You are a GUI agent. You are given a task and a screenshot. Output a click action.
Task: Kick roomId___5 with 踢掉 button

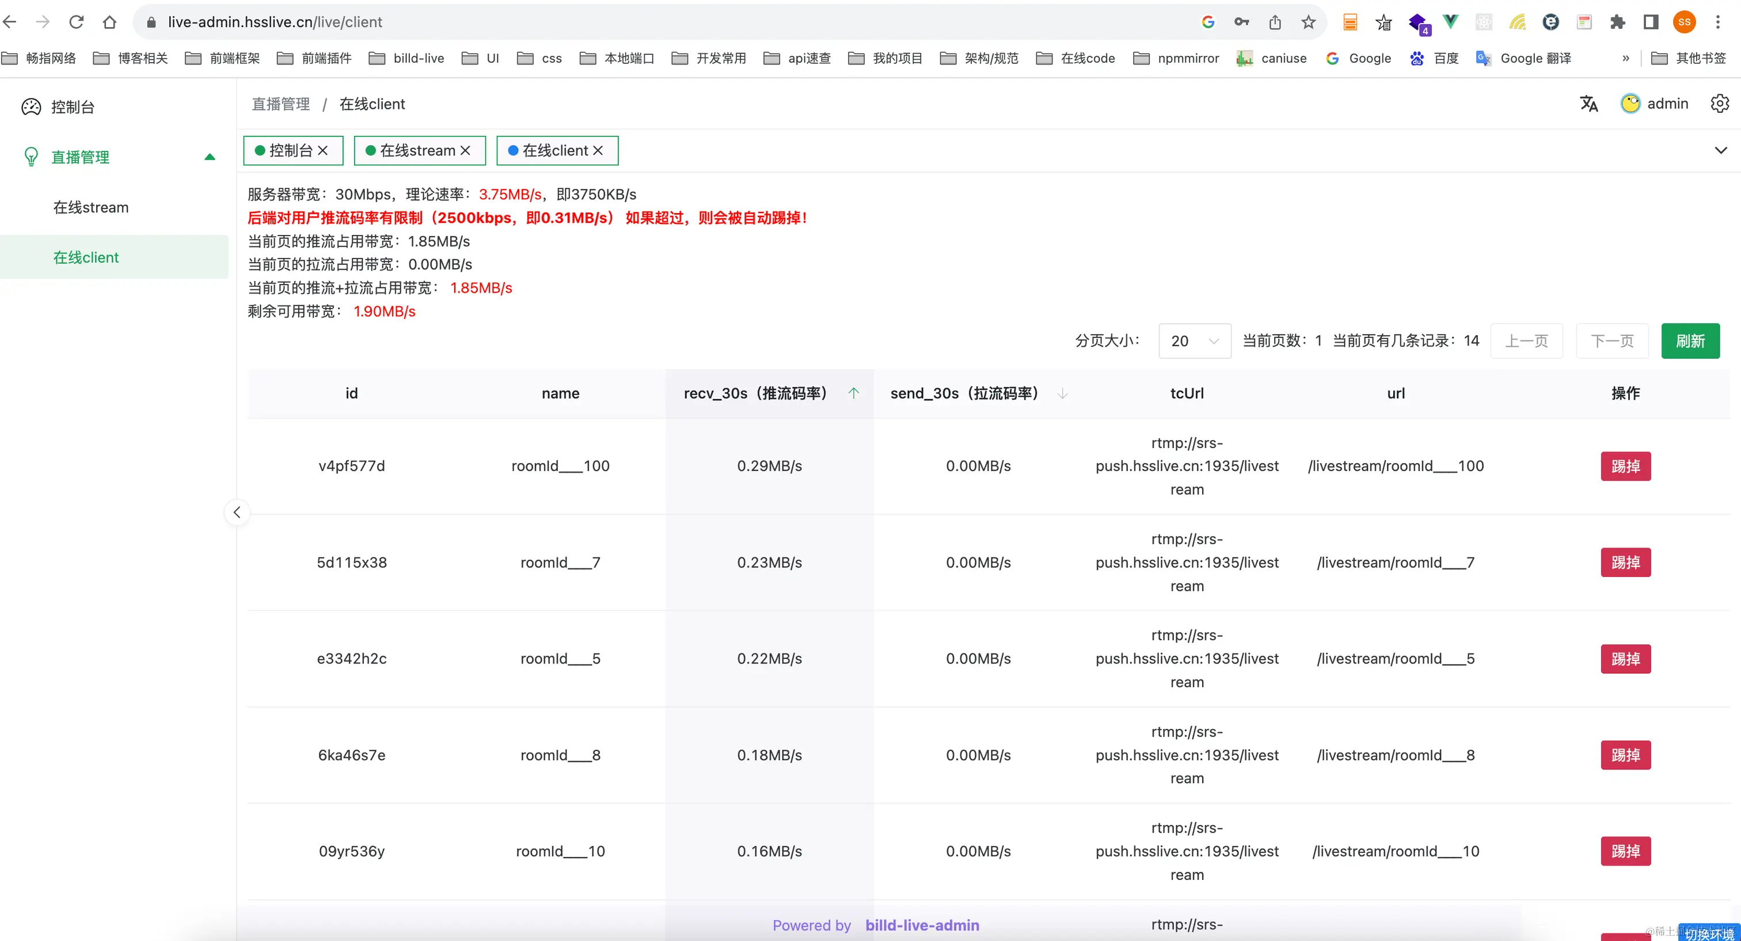tap(1625, 659)
